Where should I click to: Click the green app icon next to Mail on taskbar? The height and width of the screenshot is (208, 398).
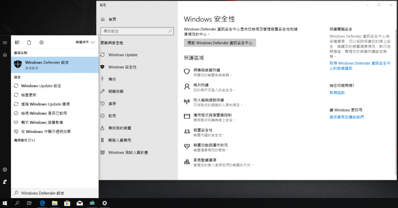92,203
